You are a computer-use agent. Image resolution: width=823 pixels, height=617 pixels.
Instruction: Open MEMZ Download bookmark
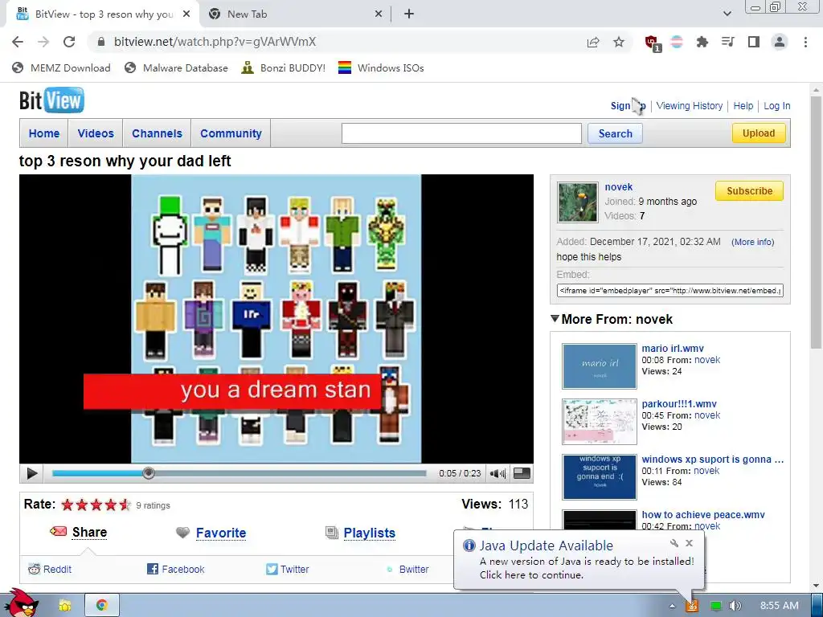tap(61, 67)
